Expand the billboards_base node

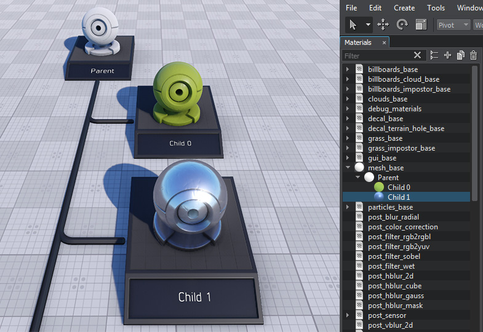(x=348, y=69)
